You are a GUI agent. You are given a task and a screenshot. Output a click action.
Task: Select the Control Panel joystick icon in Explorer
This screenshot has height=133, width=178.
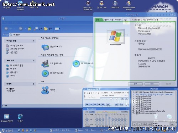(45, 90)
